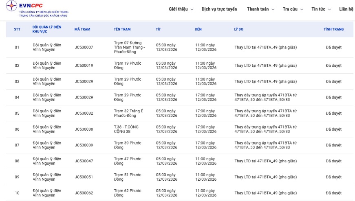This screenshot has height=201, width=355.
Task: Click the EVNCPC logo icon
Action: (x=11, y=6)
